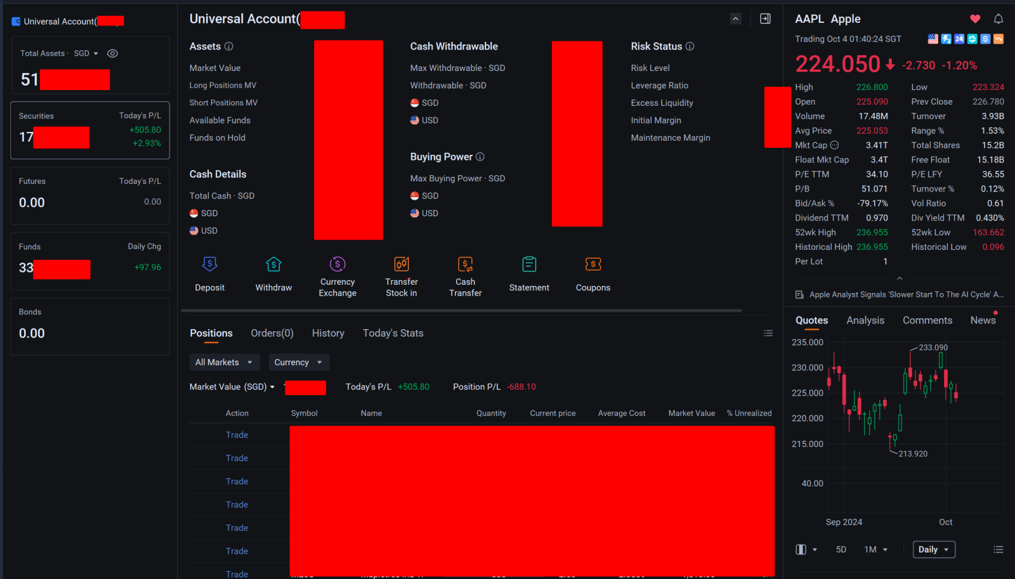Viewport: 1015px width, 579px height.
Task: Open the Comments tab
Action: coord(927,321)
